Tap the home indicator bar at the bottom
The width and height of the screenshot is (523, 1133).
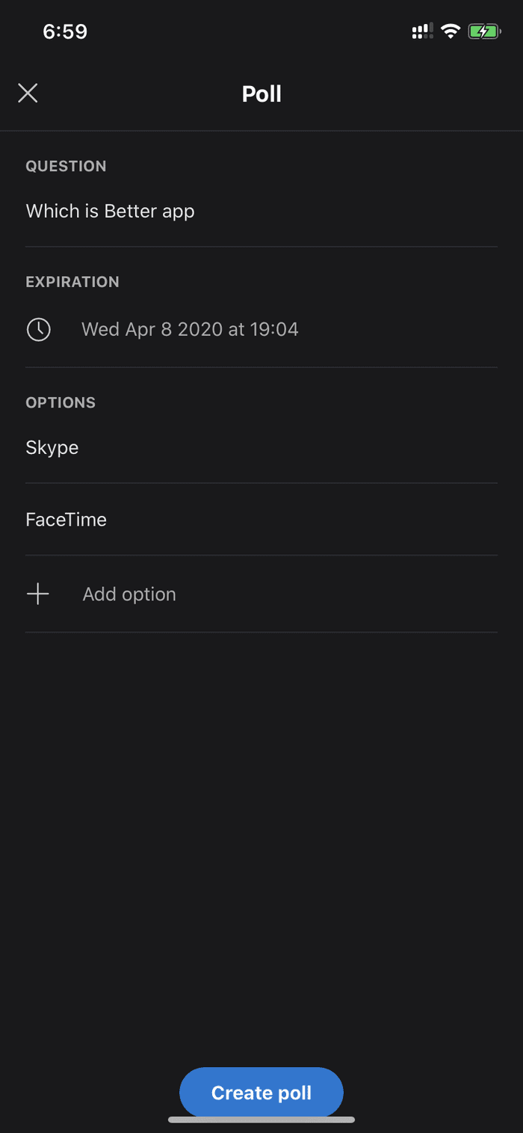261,1120
